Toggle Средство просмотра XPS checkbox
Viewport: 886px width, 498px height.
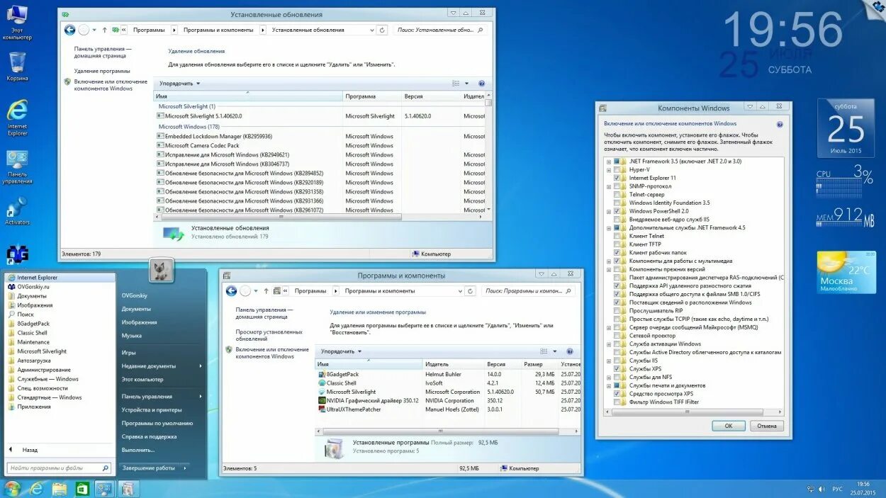[x=617, y=394]
